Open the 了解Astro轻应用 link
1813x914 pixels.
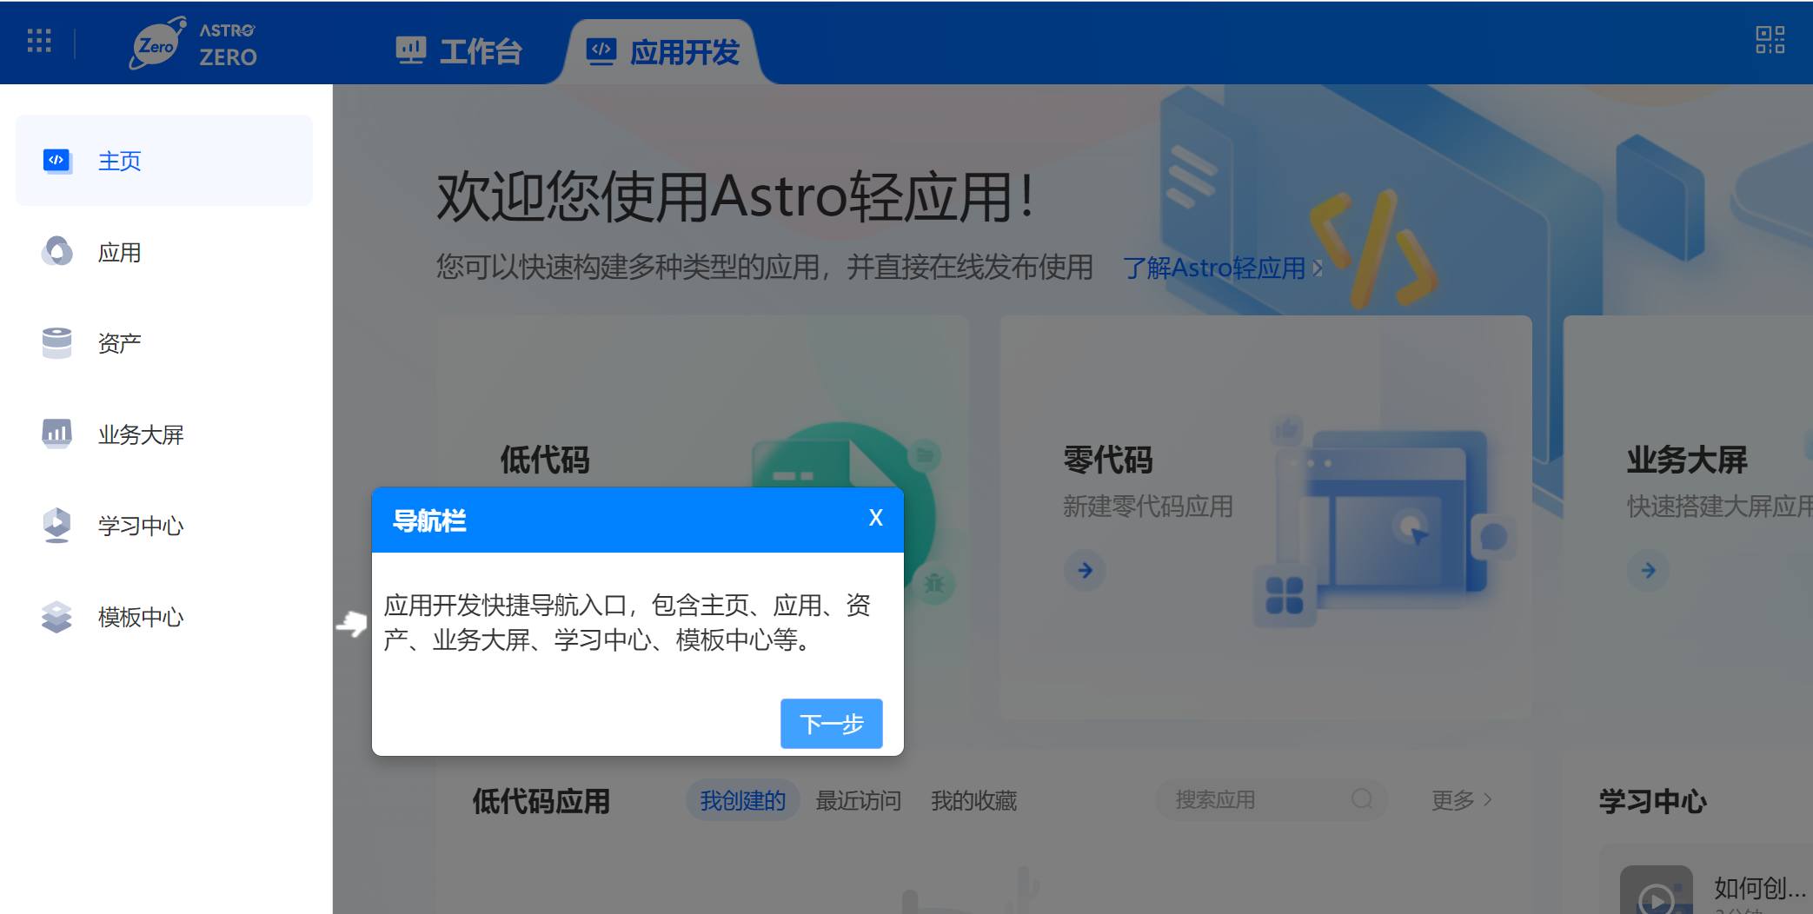click(1222, 268)
